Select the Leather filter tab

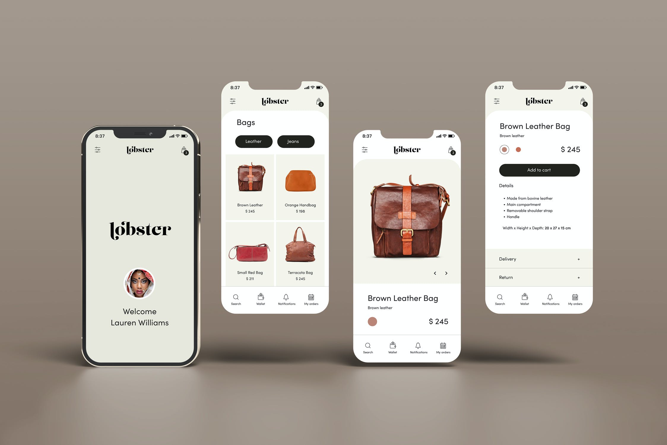pyautogui.click(x=254, y=141)
